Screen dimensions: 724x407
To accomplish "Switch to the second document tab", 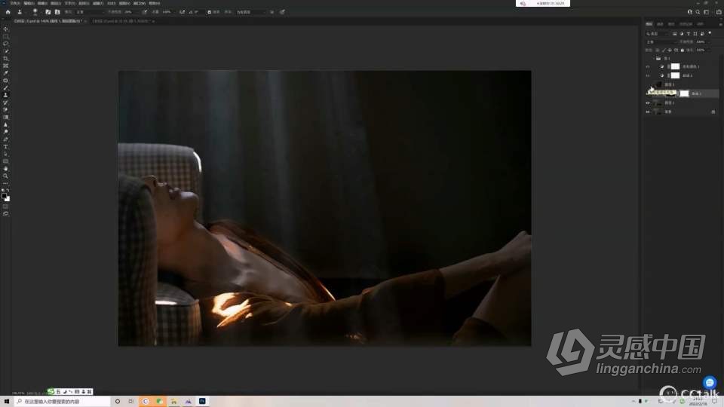I will [x=122, y=21].
